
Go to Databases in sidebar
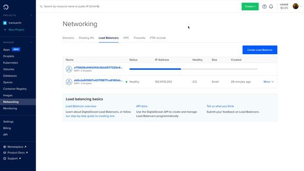[x=9, y=76]
